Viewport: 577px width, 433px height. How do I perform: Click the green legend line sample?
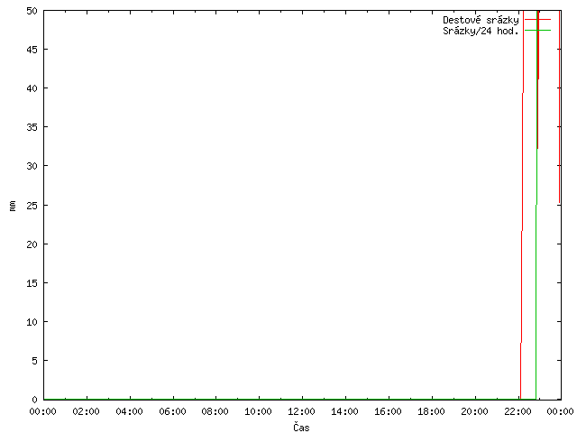coord(537,30)
